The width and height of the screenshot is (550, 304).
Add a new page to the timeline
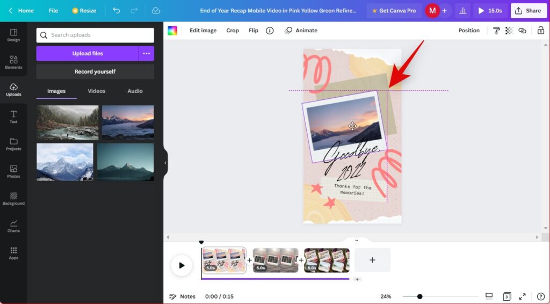click(x=372, y=260)
